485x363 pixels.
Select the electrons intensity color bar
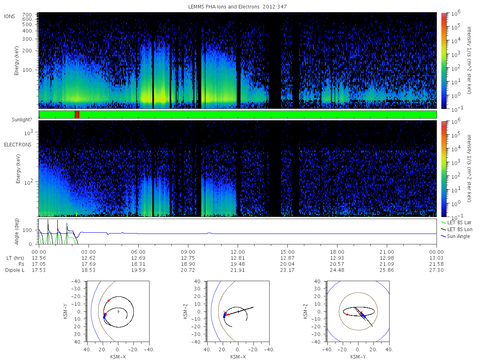coord(443,168)
